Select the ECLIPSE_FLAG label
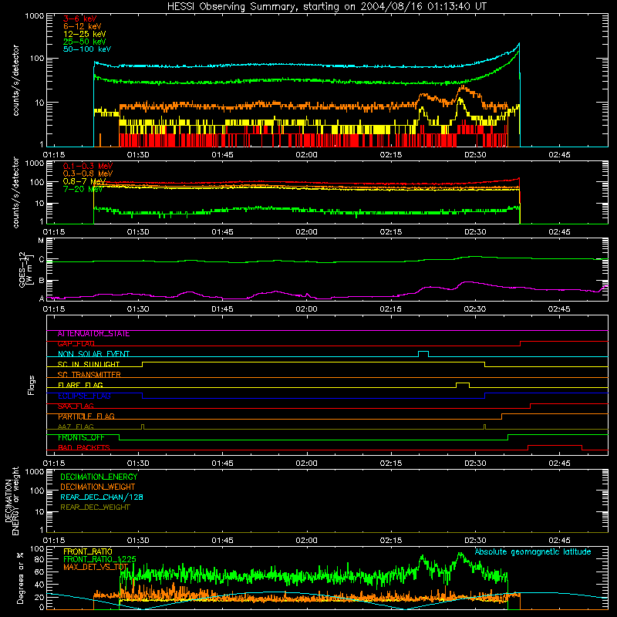 click(84, 396)
